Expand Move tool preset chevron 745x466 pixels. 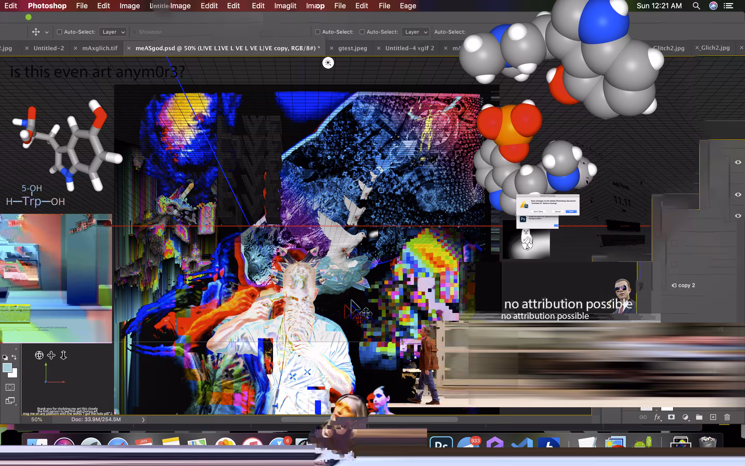point(47,32)
